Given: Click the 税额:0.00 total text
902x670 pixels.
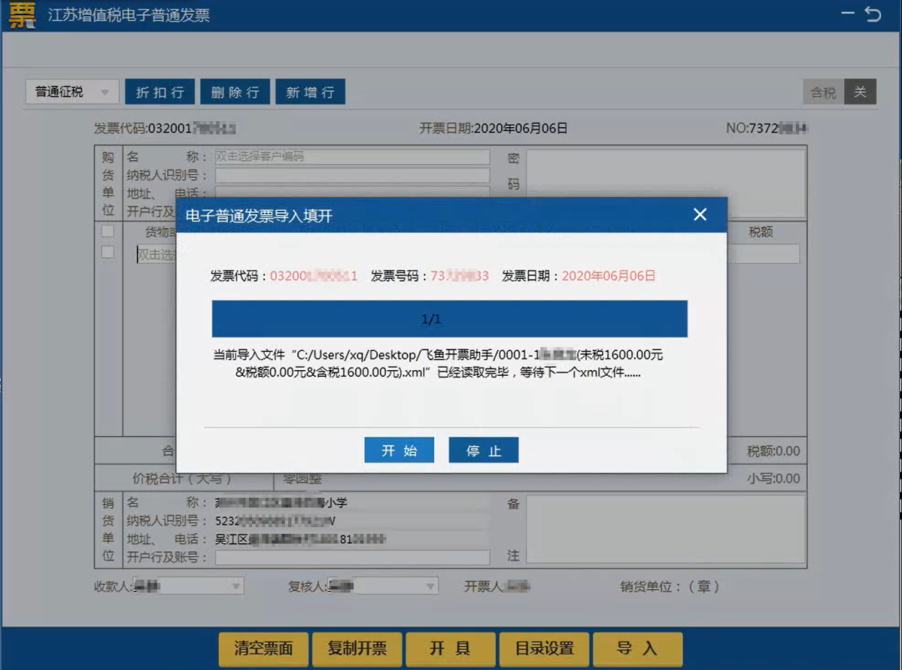Looking at the screenshot, I should [x=773, y=451].
